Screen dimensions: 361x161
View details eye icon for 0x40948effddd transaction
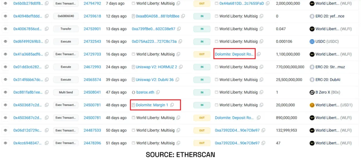click(5, 16)
